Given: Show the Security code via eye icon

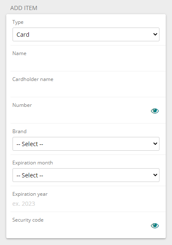Looking at the screenshot, I should point(154,226).
